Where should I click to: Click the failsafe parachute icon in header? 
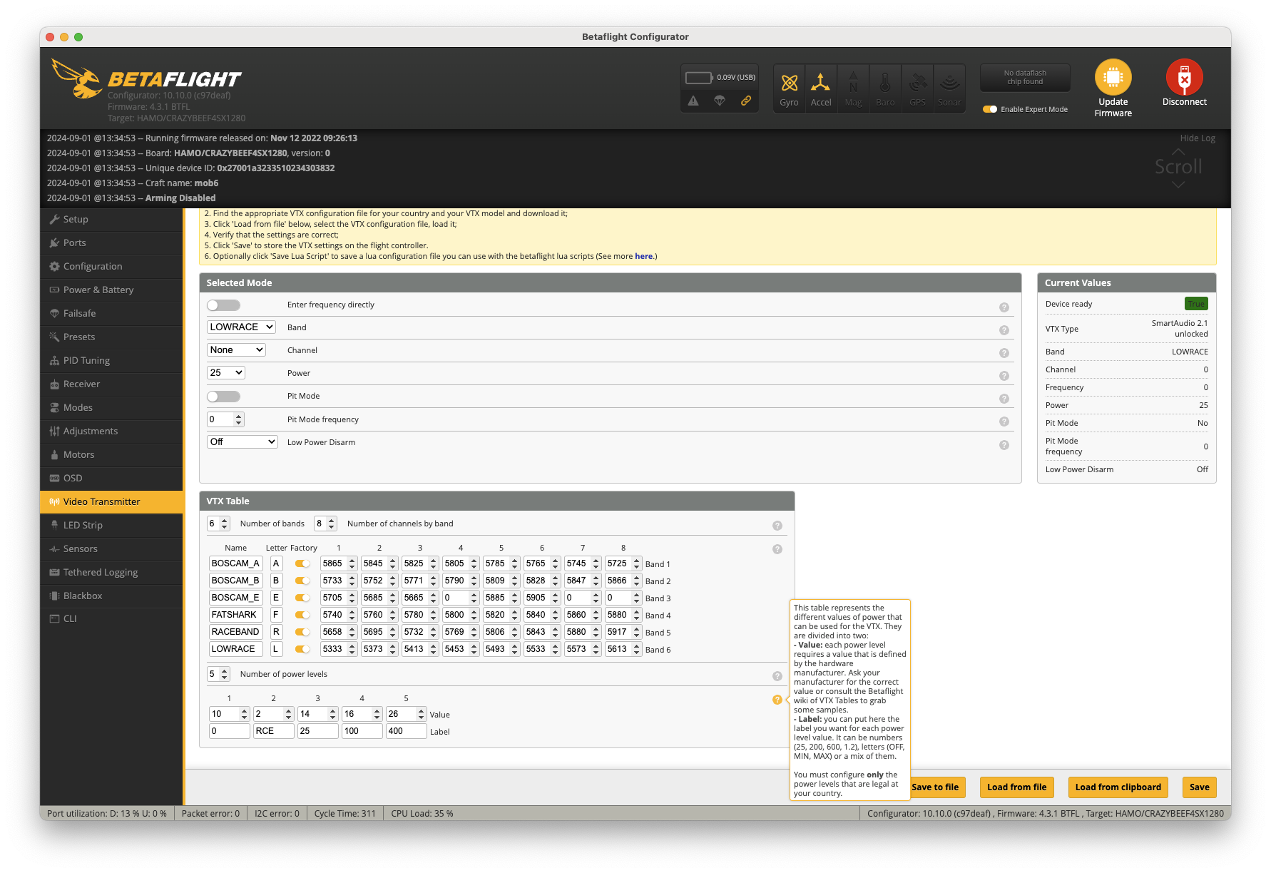click(x=720, y=101)
